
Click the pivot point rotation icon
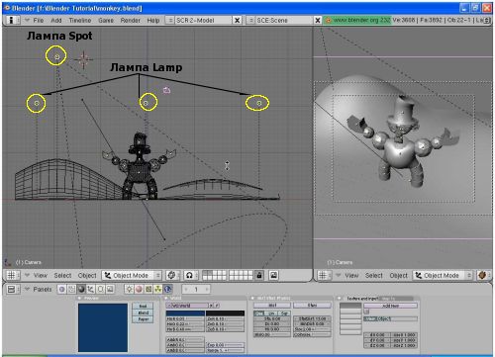(x=171, y=275)
